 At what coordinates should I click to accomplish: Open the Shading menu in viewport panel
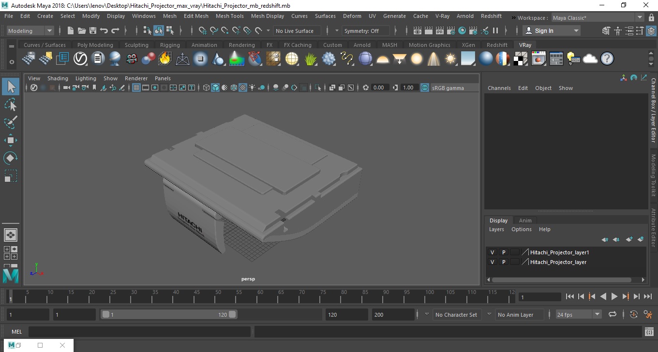(x=58, y=78)
